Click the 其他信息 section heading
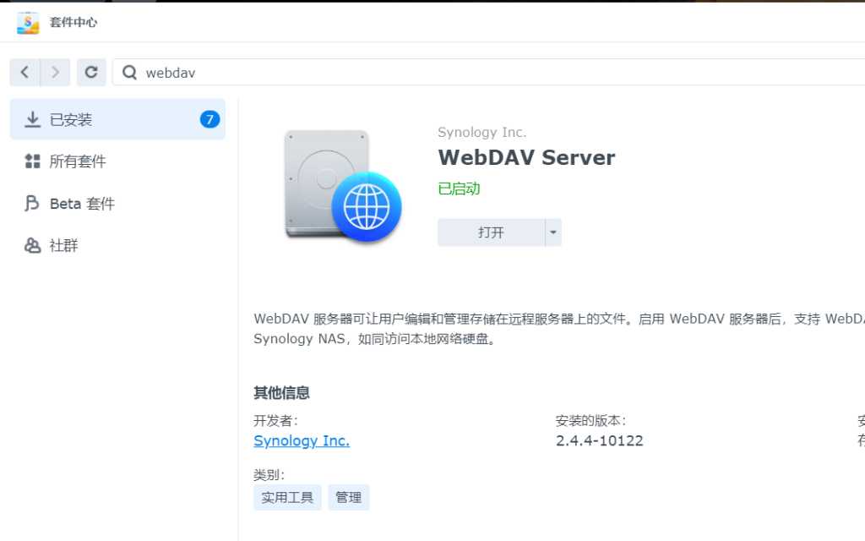 (281, 393)
